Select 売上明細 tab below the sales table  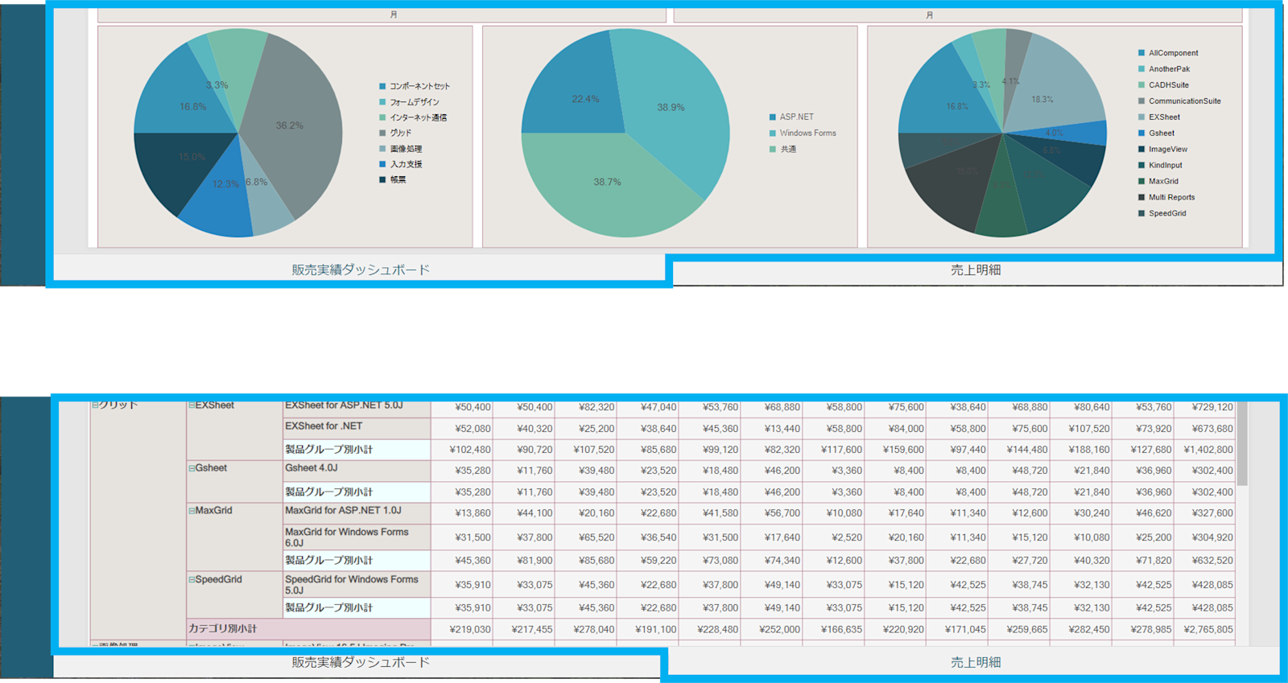click(x=975, y=663)
